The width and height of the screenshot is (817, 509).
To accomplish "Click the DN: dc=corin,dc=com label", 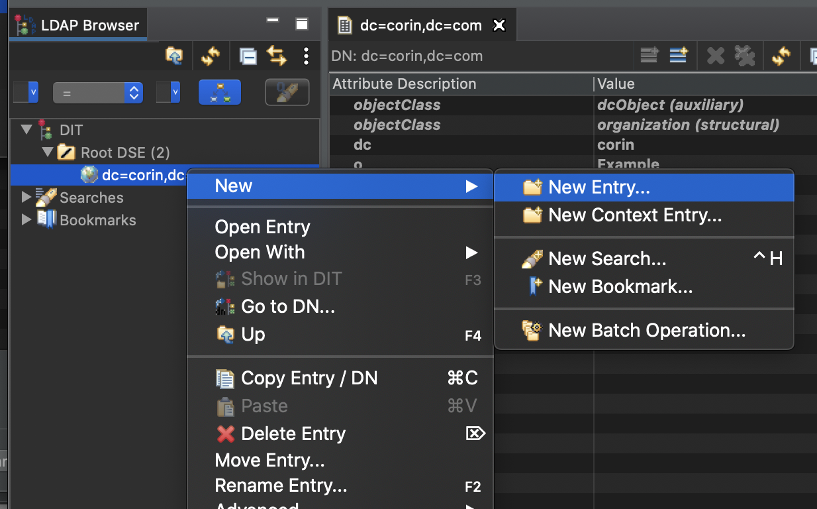I will [407, 56].
